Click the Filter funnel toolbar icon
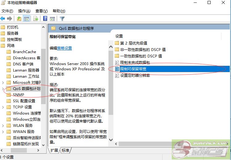The height and width of the screenshot is (160, 231). coord(62,19)
